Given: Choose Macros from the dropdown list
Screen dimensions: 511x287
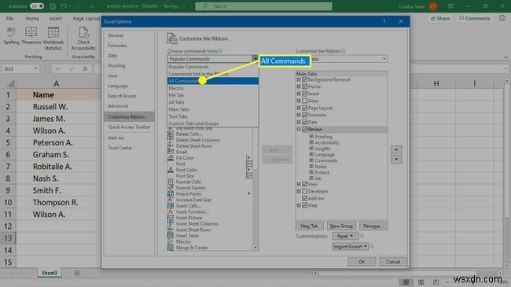Looking at the screenshot, I should (x=213, y=88).
